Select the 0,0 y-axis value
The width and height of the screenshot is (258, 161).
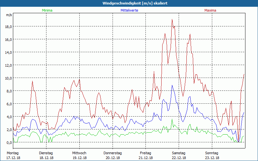coord(10,142)
